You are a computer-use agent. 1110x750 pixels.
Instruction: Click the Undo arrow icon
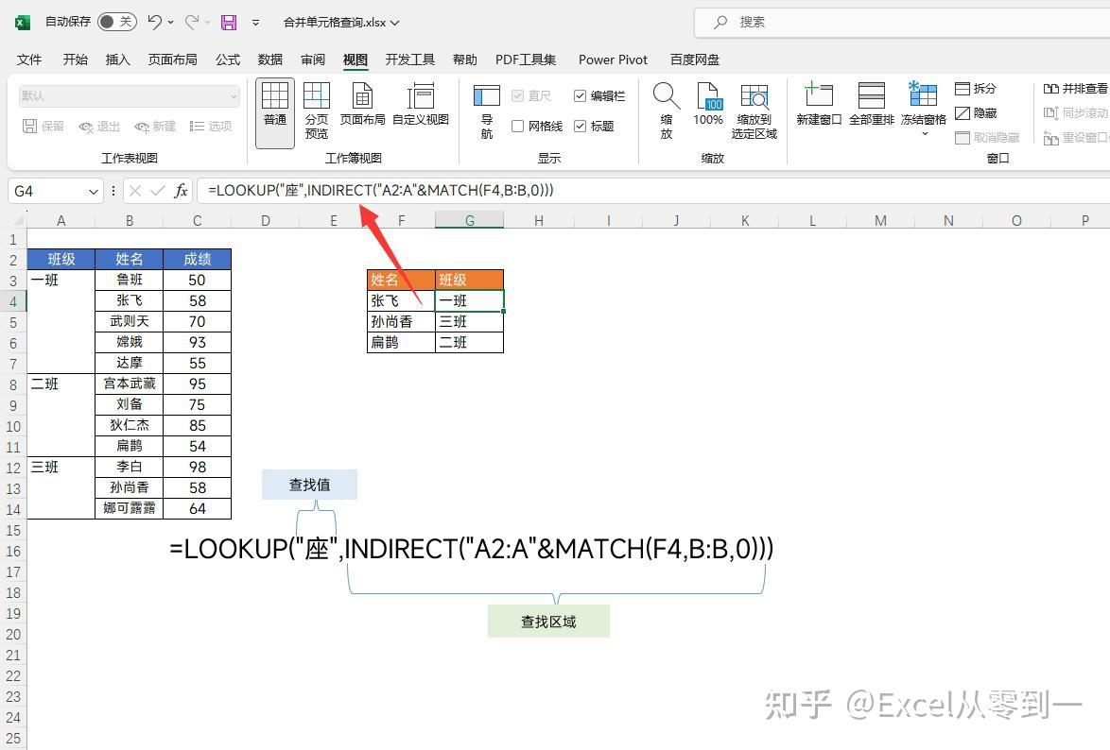tap(154, 22)
